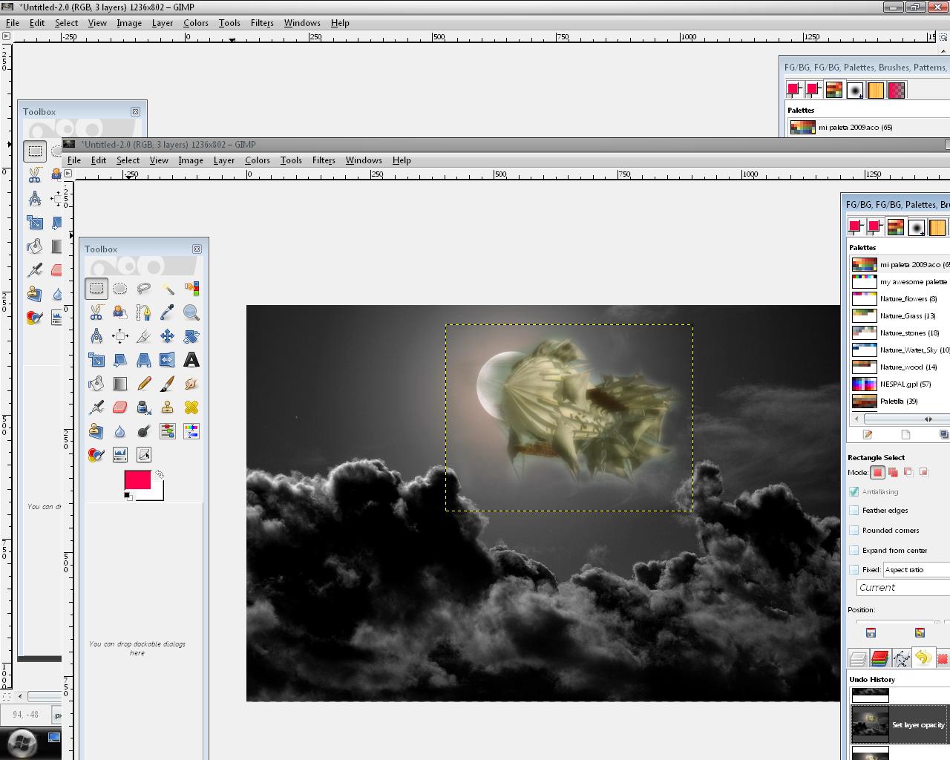Open the Fixed Aspect ratio dropdown
The height and width of the screenshot is (760, 950).
[917, 570]
